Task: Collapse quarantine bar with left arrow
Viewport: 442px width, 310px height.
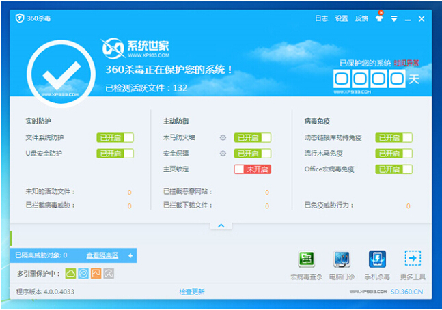Action: pos(130,255)
